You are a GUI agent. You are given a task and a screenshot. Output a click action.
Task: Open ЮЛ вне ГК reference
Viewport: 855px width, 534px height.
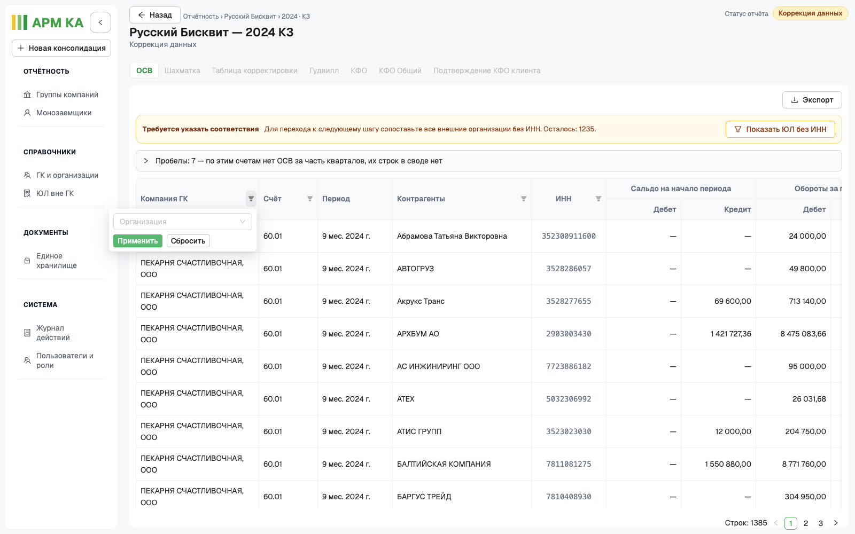tap(61, 193)
